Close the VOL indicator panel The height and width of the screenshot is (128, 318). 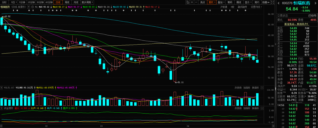tap(262, 88)
